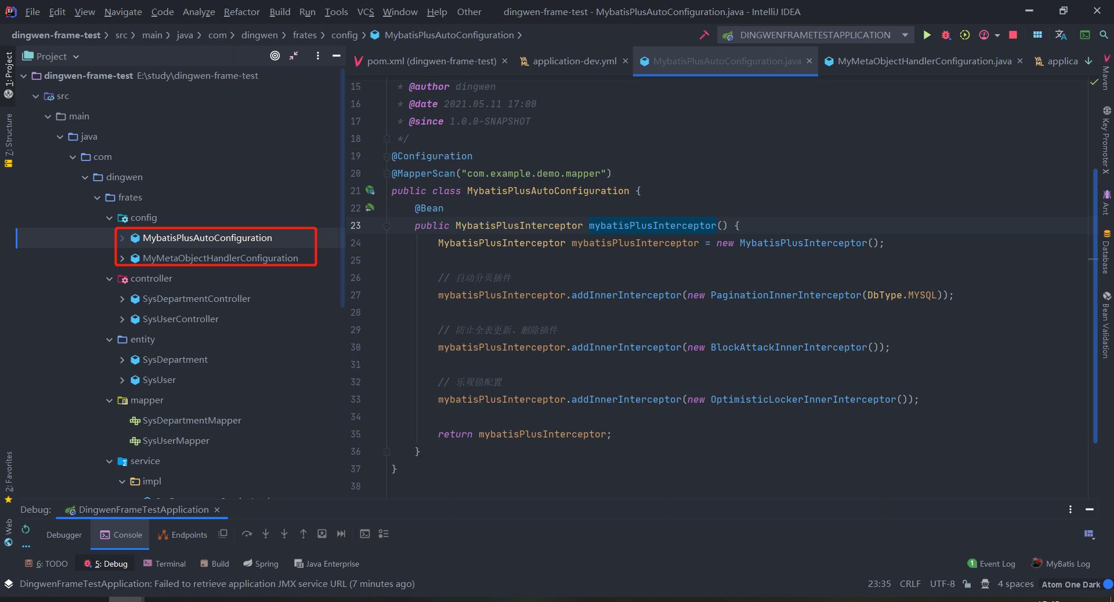Open the project structure grid icon
Image resolution: width=1114 pixels, height=602 pixels.
(1037, 35)
